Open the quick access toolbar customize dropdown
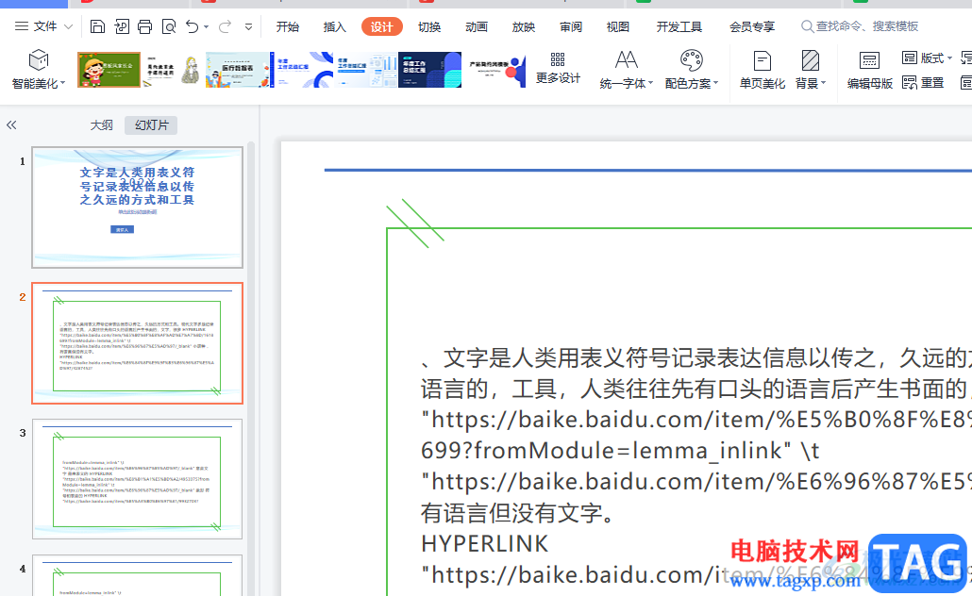This screenshot has width=972, height=596. [248, 27]
